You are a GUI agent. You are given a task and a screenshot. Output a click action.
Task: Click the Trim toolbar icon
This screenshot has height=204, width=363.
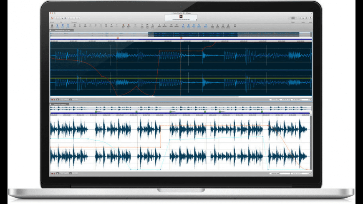[x=106, y=25]
